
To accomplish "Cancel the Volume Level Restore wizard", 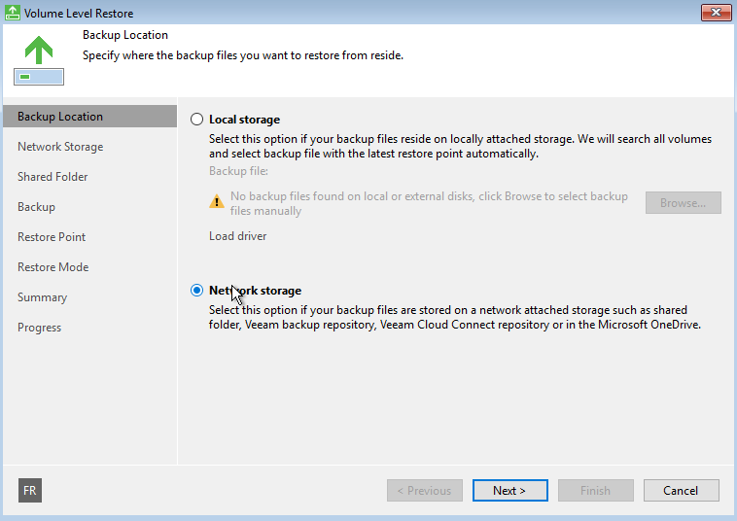I will (x=681, y=491).
